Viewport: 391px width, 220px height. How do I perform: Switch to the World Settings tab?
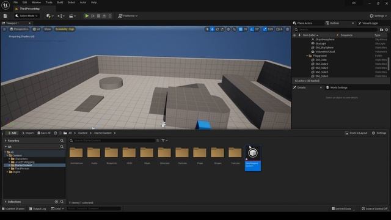(337, 87)
